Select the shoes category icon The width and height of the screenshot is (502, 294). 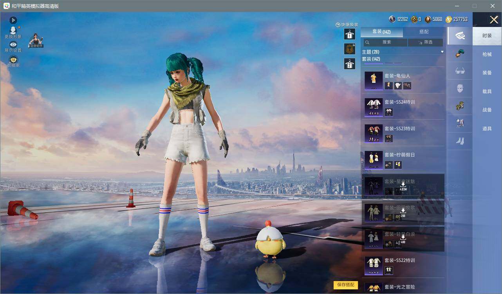point(460,141)
